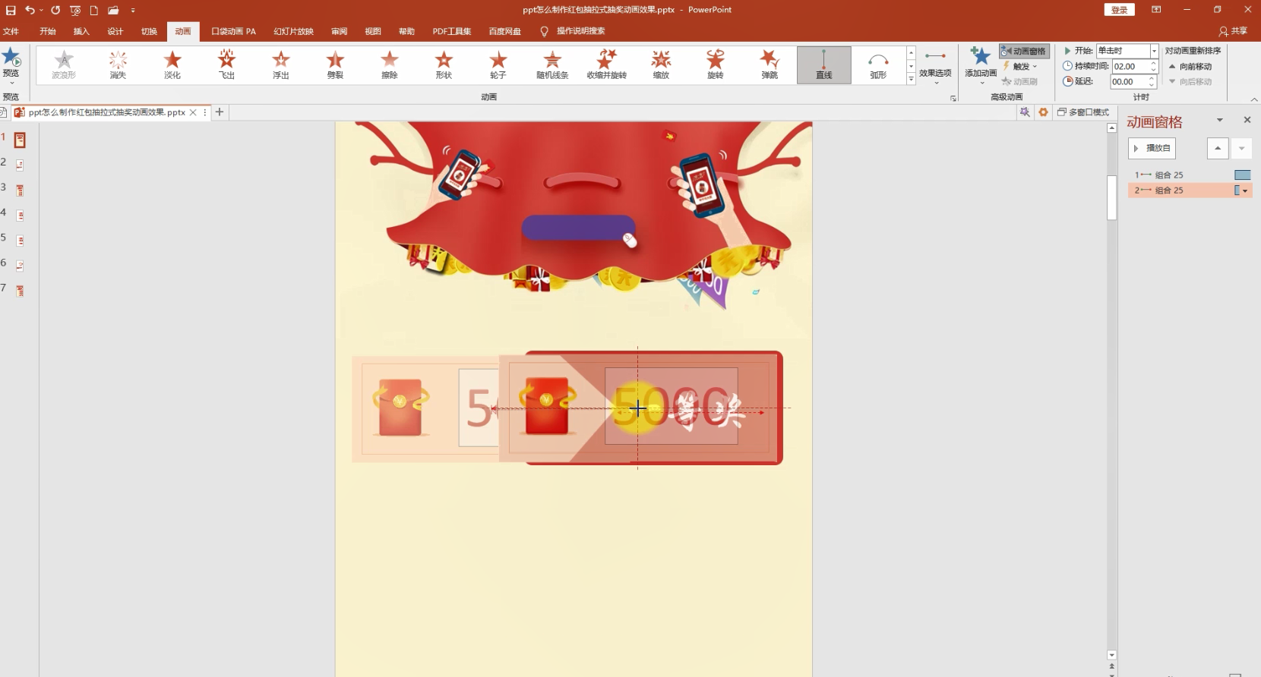Apply 随机线条 (Random Bars) animation
Screen dimensions: 1261x677
pos(552,65)
